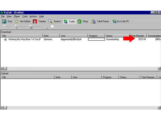Minimize the KaZaA window
This screenshot has width=161, height=121.
[152, 13]
